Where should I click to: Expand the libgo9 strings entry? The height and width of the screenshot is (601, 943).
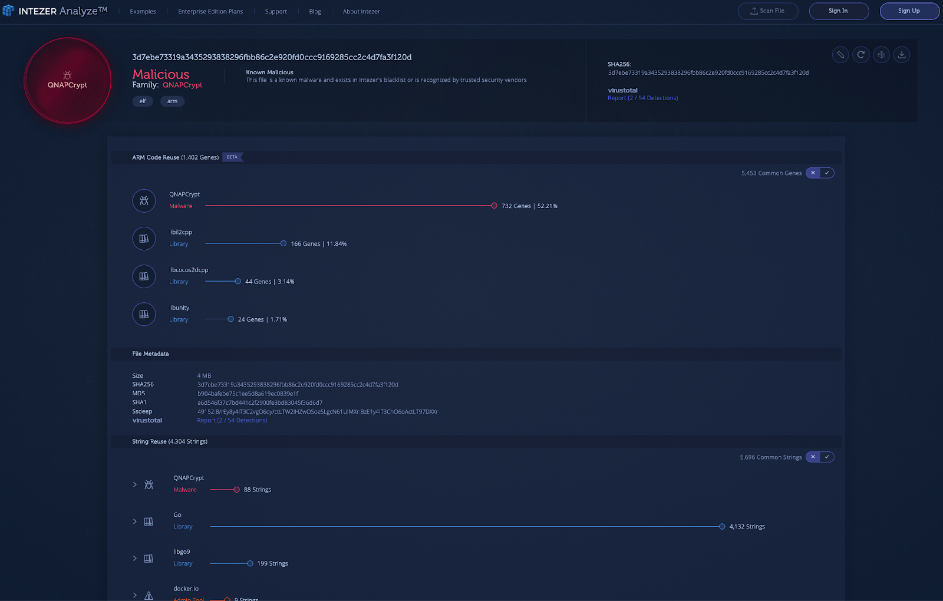(134, 558)
